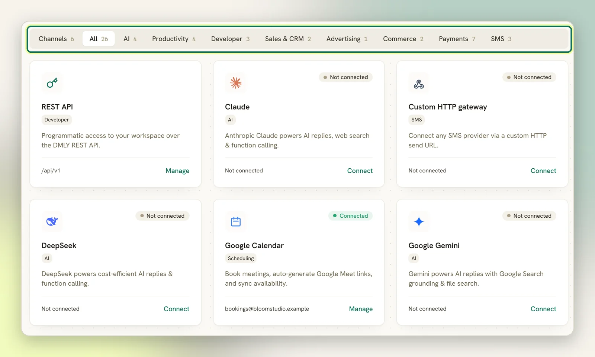Click the /api/v1 text
Screen dimensions: 595x357
[51, 171]
